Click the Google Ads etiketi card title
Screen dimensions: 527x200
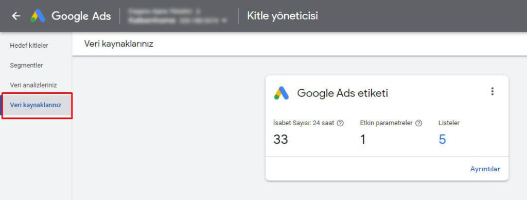pos(342,93)
